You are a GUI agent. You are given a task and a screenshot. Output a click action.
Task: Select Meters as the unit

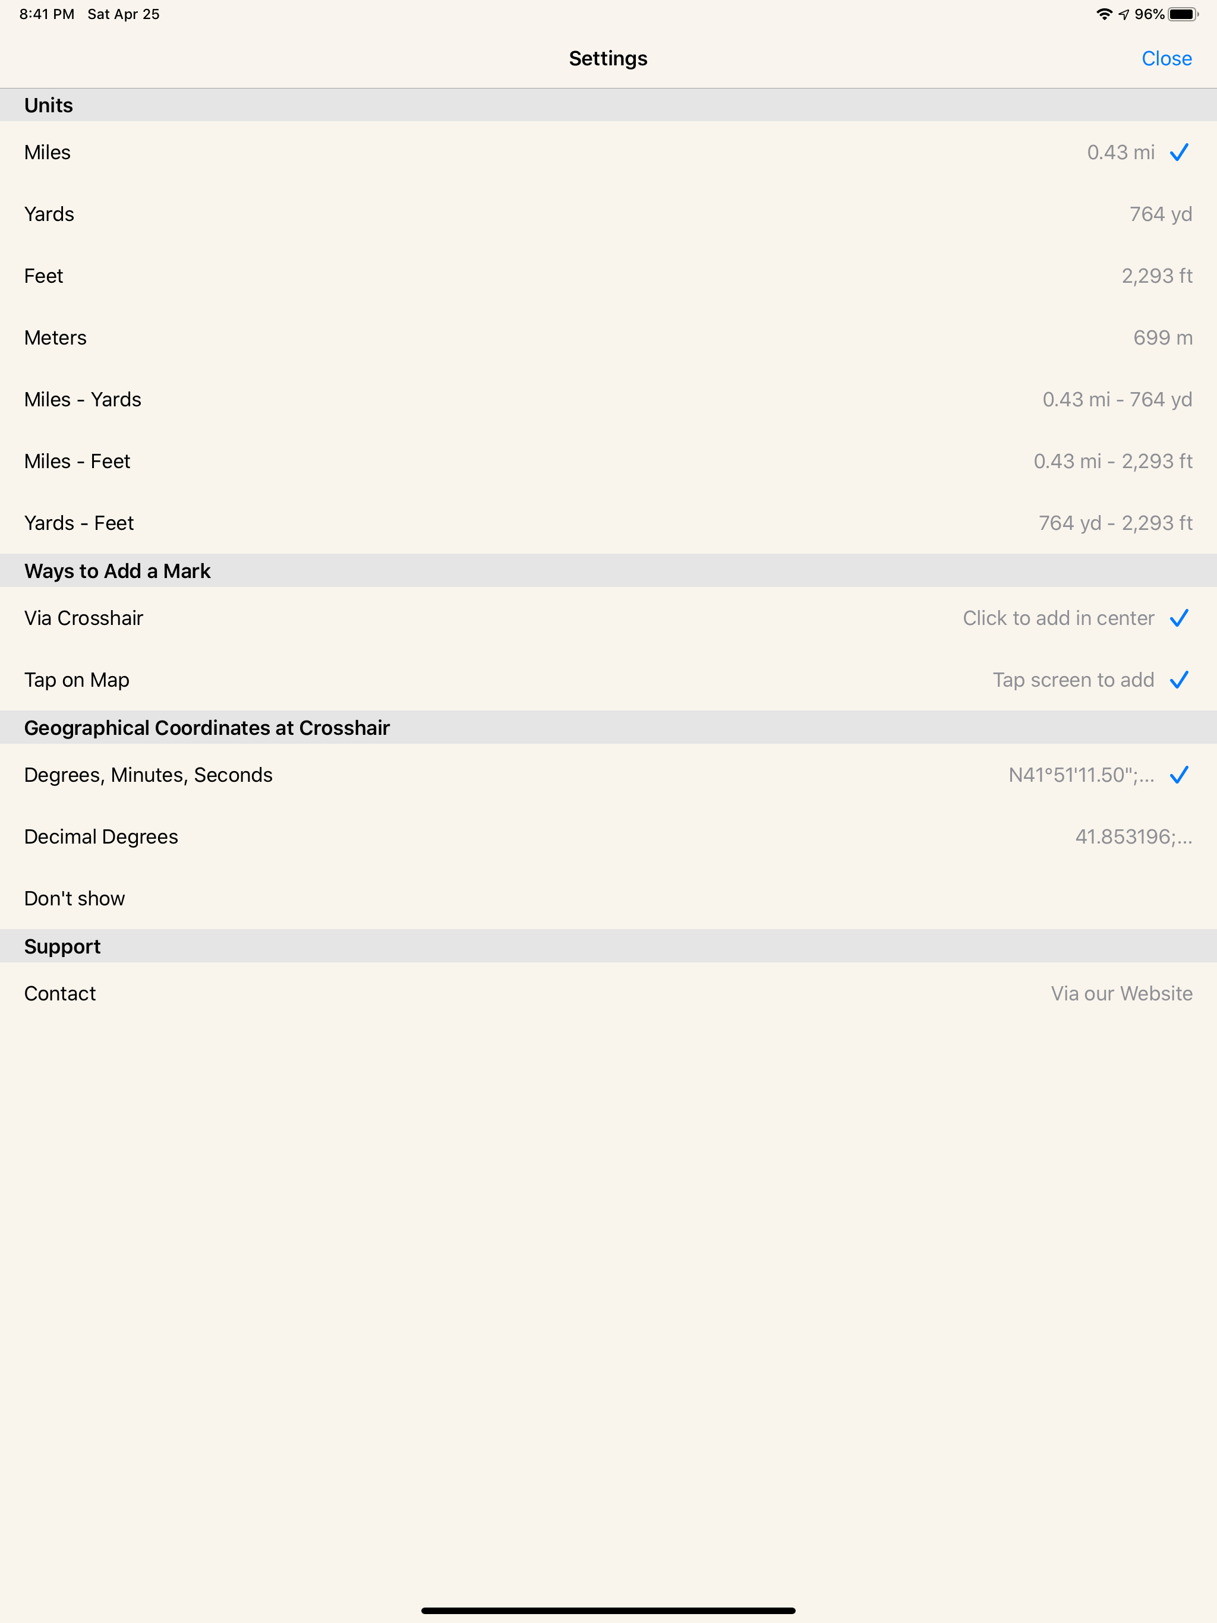tap(608, 337)
